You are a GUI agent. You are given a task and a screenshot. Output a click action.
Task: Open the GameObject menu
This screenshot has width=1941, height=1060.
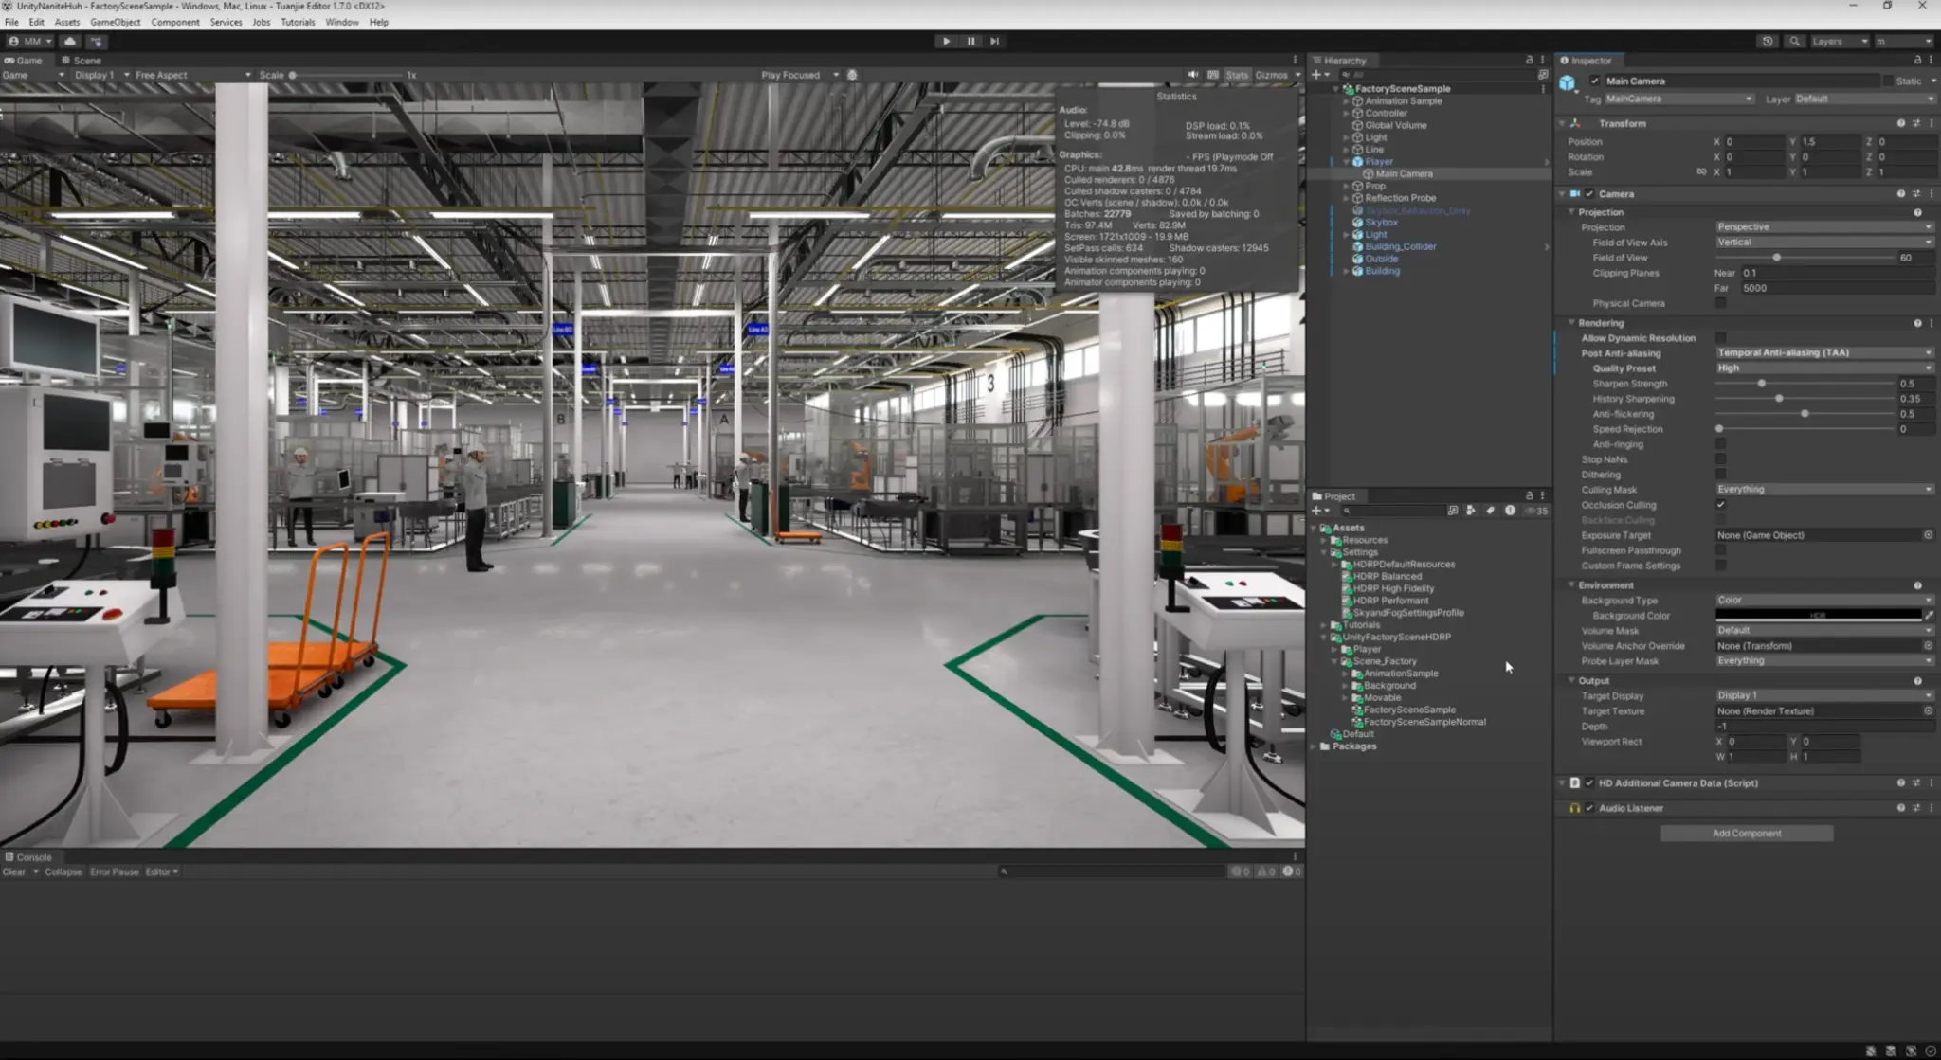point(115,22)
